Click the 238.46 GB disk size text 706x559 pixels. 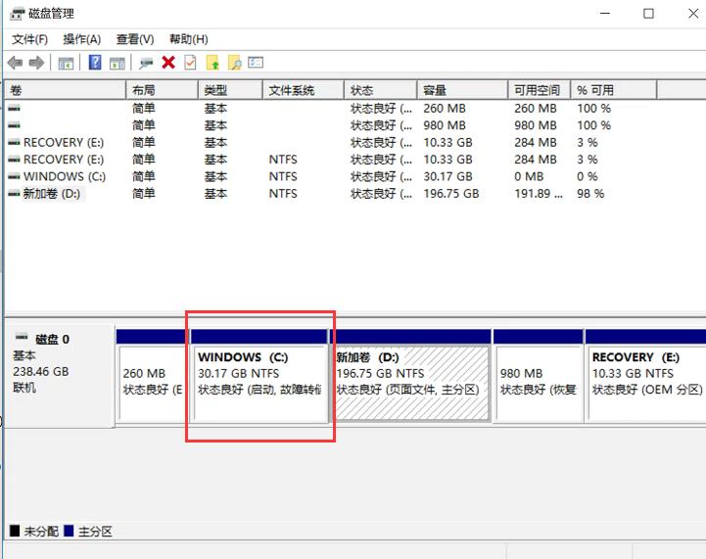point(41,372)
